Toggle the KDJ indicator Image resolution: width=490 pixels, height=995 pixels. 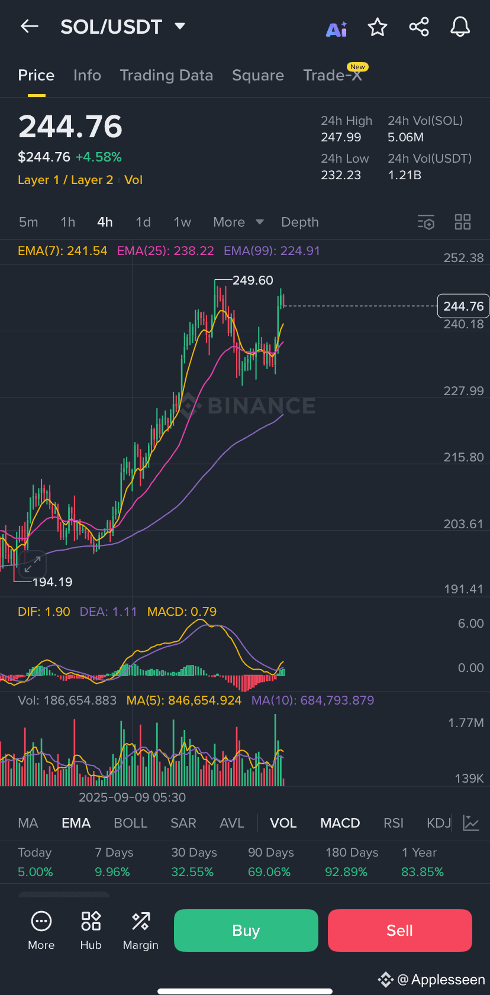(x=439, y=823)
